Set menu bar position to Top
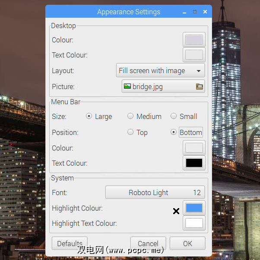This screenshot has height=260, width=260. point(130,132)
